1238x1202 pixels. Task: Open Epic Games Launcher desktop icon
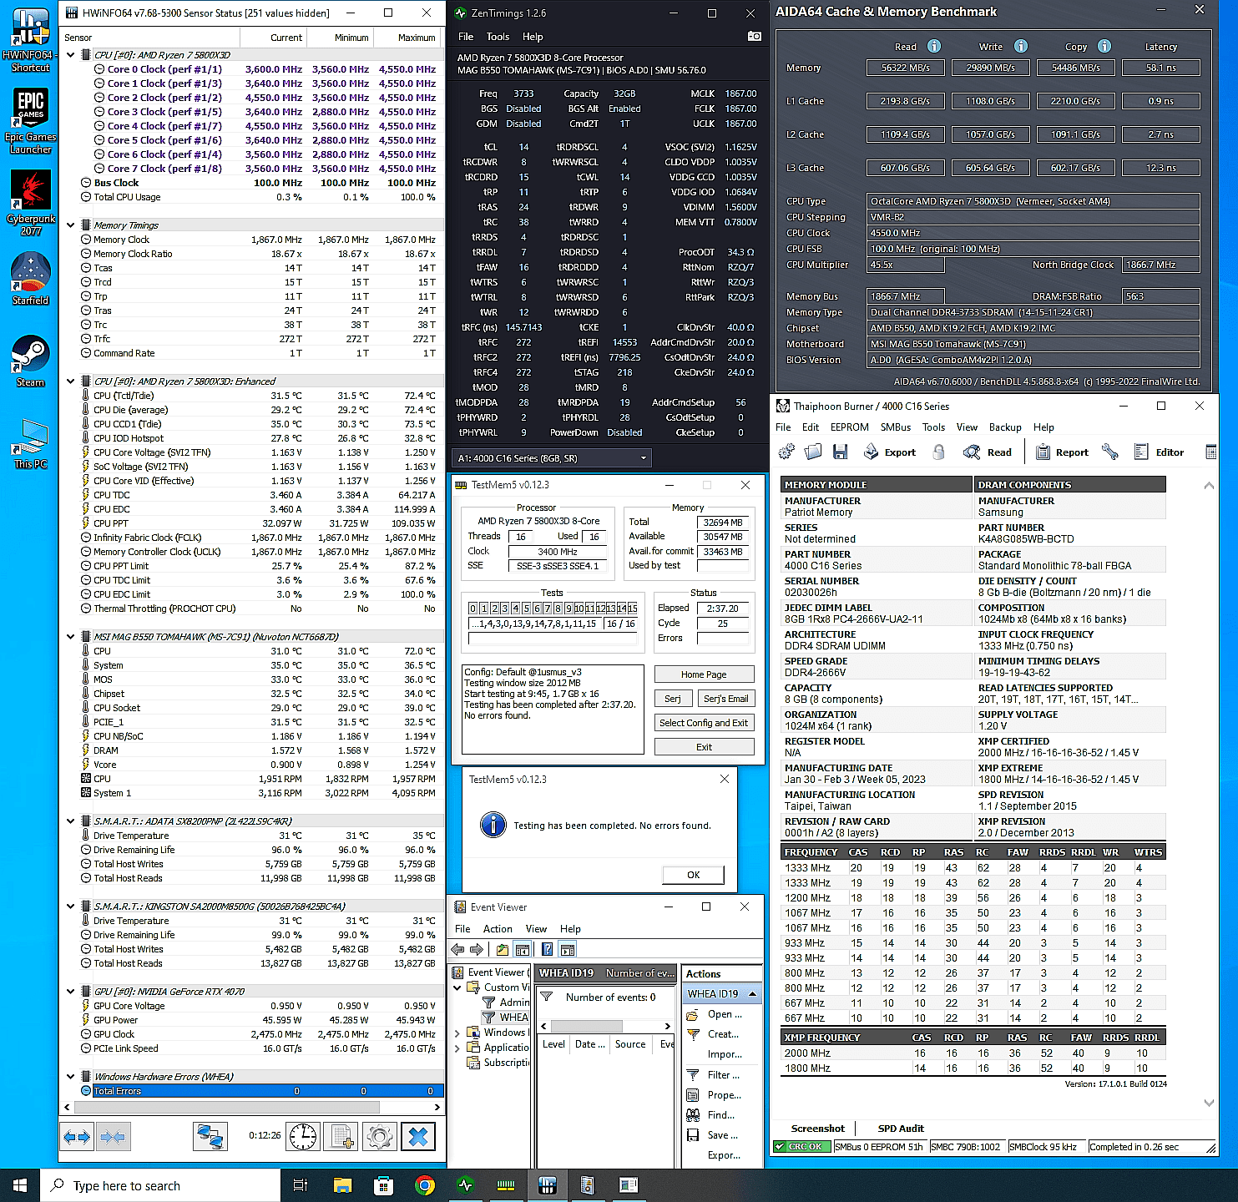pyautogui.click(x=31, y=121)
